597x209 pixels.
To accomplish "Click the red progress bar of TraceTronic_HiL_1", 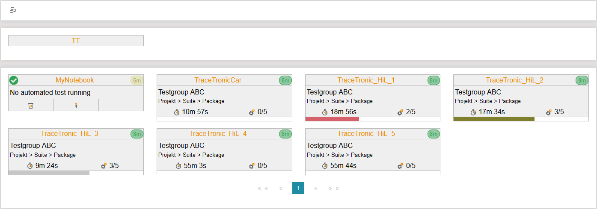I will pos(332,119).
